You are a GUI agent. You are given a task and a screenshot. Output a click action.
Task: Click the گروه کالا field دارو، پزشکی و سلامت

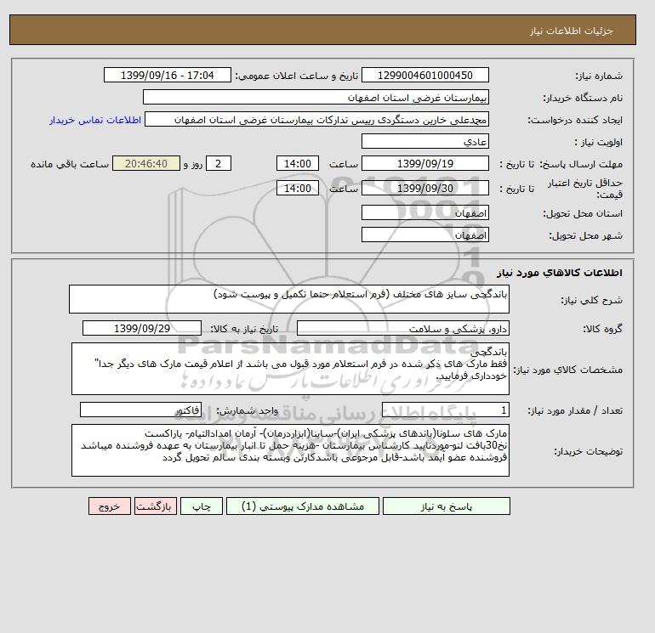click(x=402, y=329)
